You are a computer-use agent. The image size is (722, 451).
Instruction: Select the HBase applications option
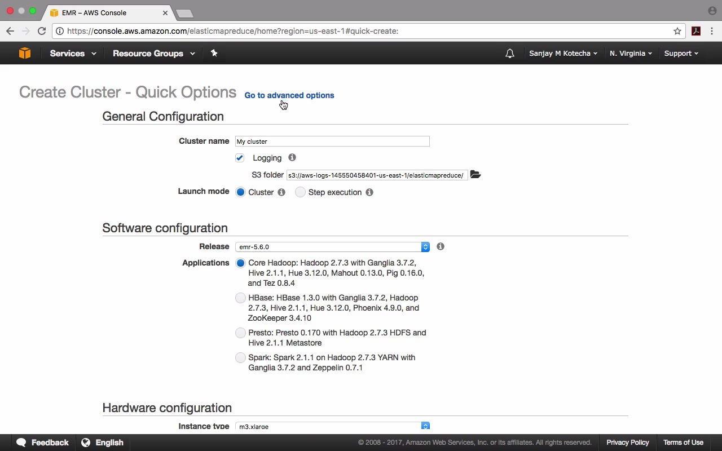click(x=241, y=298)
